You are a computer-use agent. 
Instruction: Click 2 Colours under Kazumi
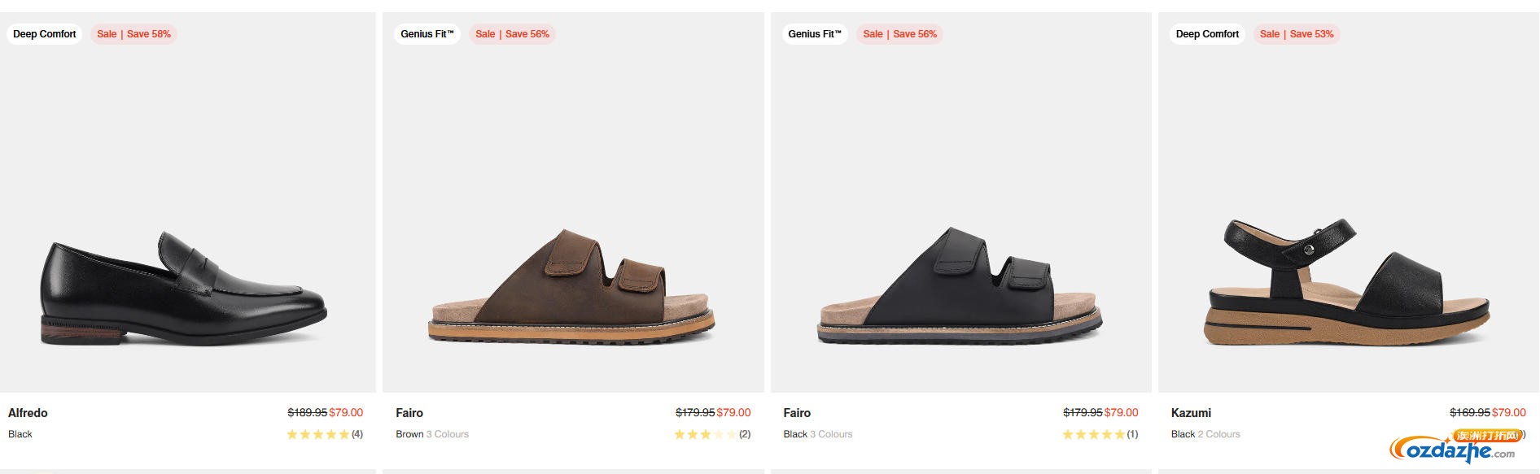pyautogui.click(x=1219, y=434)
